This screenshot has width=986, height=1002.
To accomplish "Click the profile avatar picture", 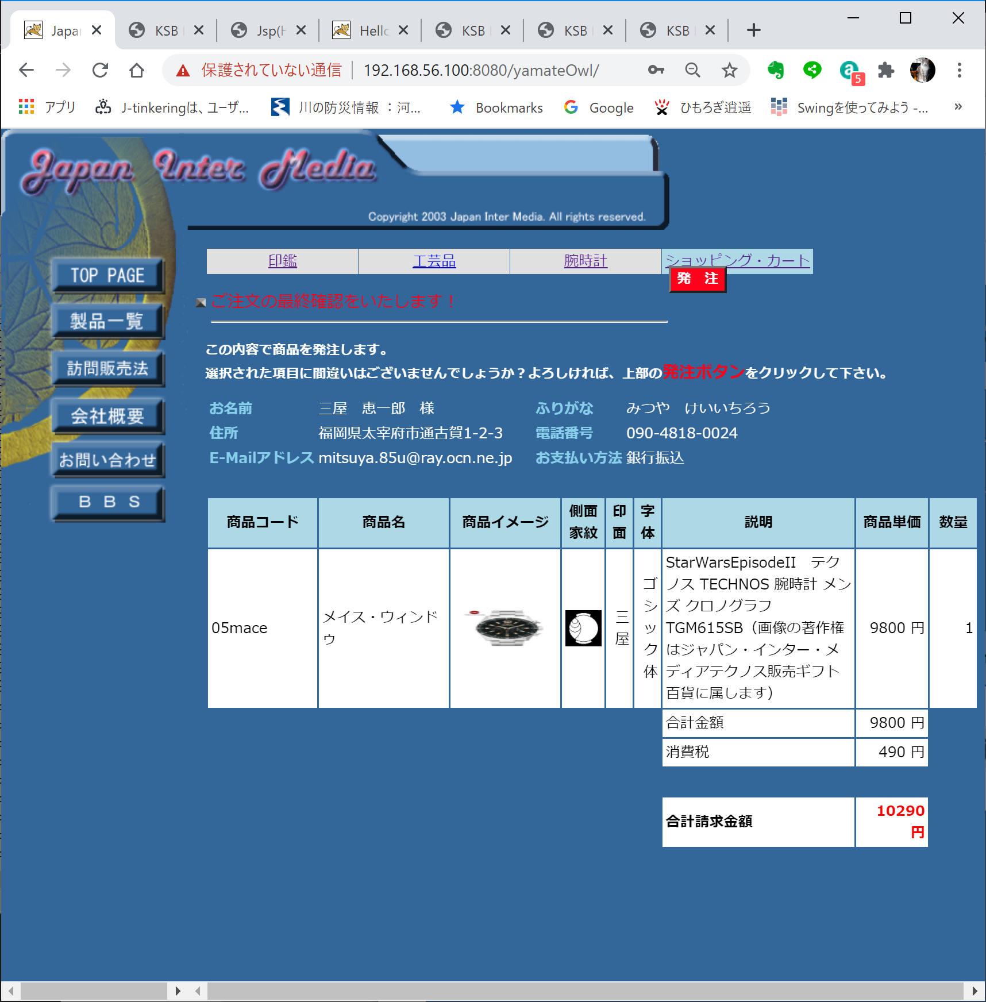I will tap(923, 70).
